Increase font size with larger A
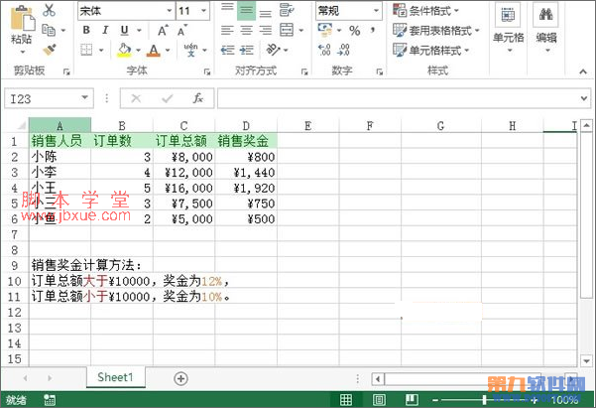This screenshot has width=596, height=408. pyautogui.click(x=163, y=31)
